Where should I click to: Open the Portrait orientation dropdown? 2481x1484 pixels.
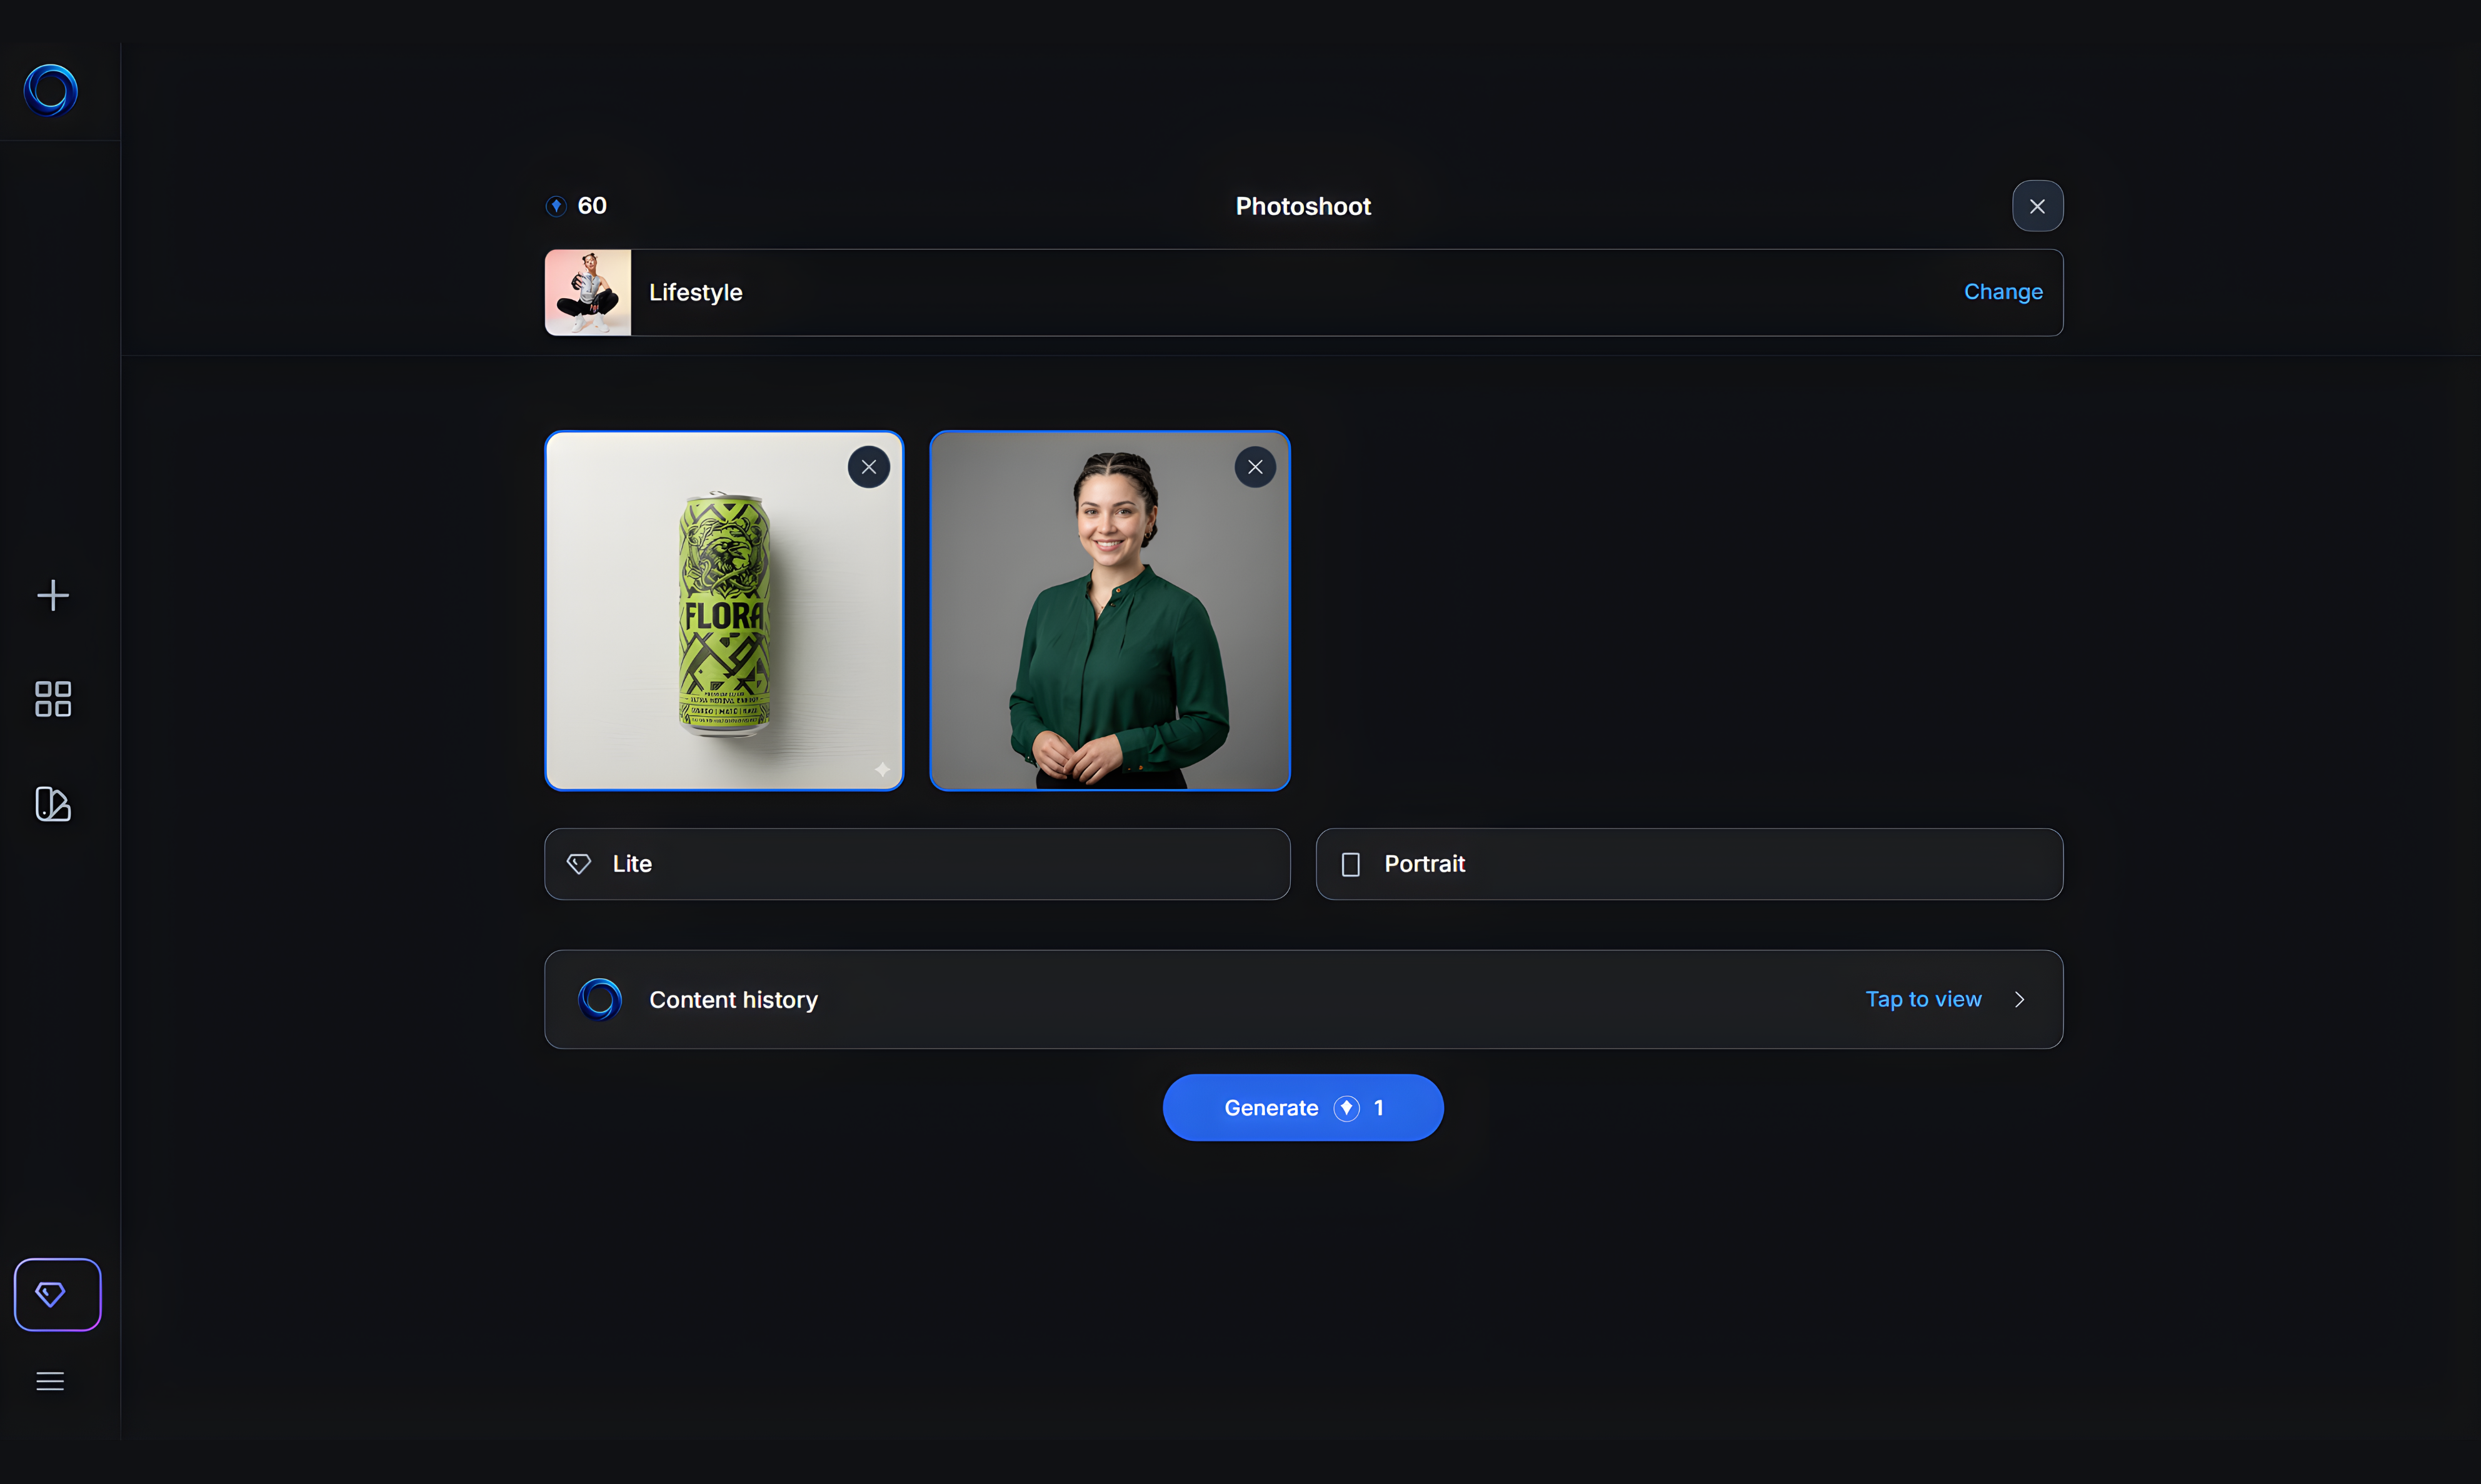(x=1688, y=864)
